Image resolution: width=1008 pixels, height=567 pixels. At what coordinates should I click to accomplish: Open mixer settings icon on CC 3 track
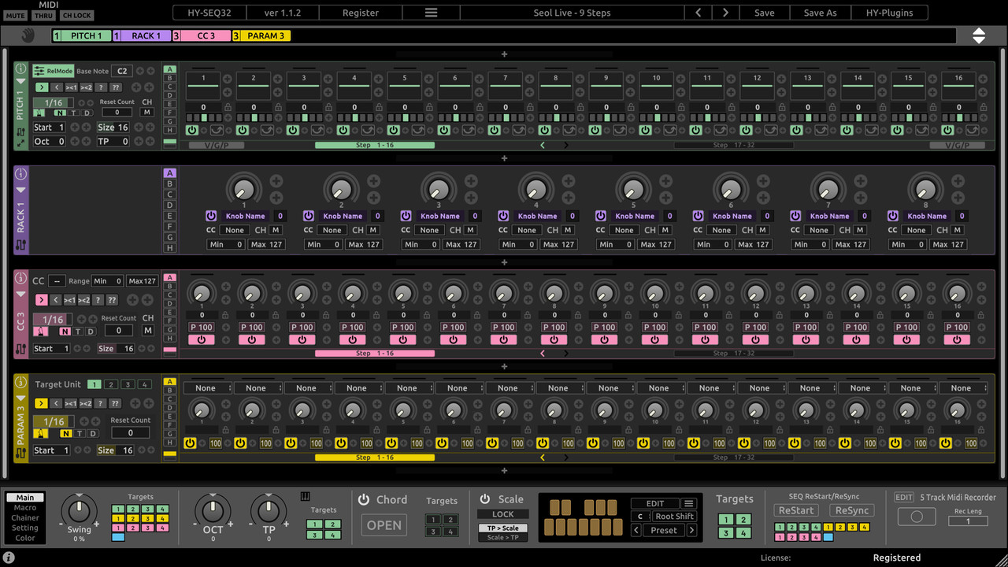21,349
